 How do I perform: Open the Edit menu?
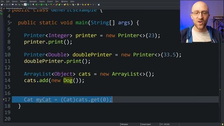[x=8, y=1]
